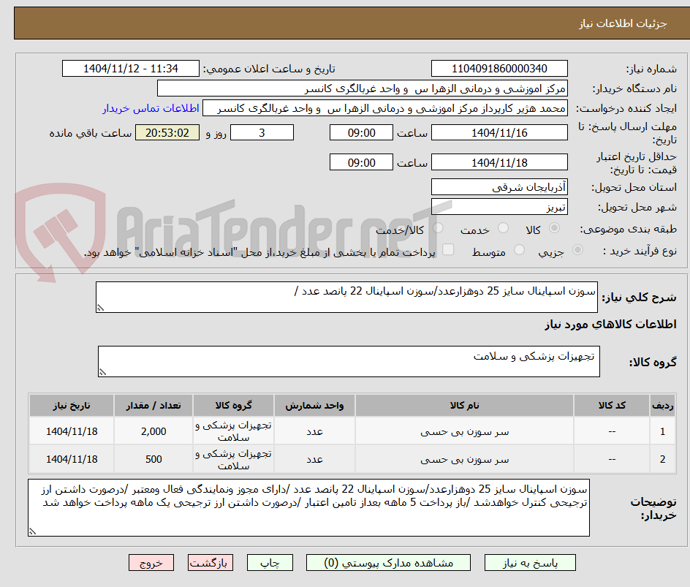Click the چاپ print button
Viewport: 690px width, 587px height.
click(270, 563)
